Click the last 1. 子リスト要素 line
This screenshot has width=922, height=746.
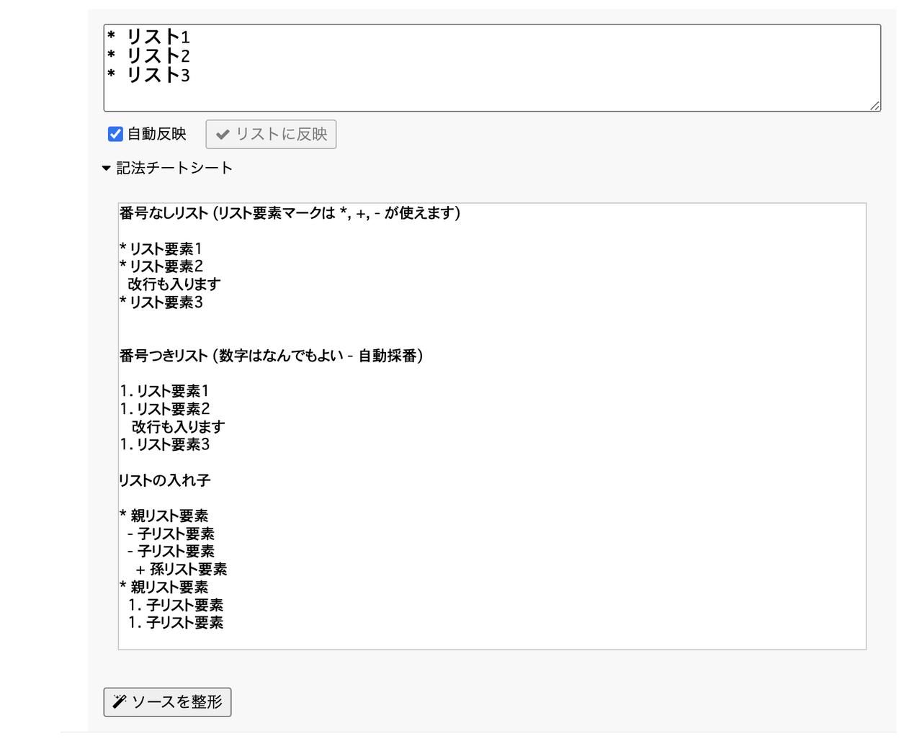(x=176, y=623)
